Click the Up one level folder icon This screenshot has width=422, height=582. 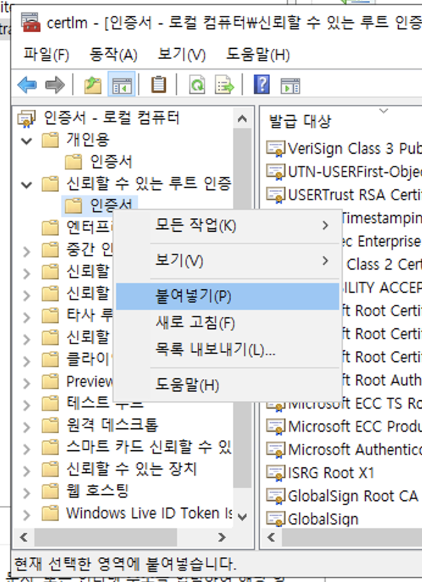[x=93, y=85]
